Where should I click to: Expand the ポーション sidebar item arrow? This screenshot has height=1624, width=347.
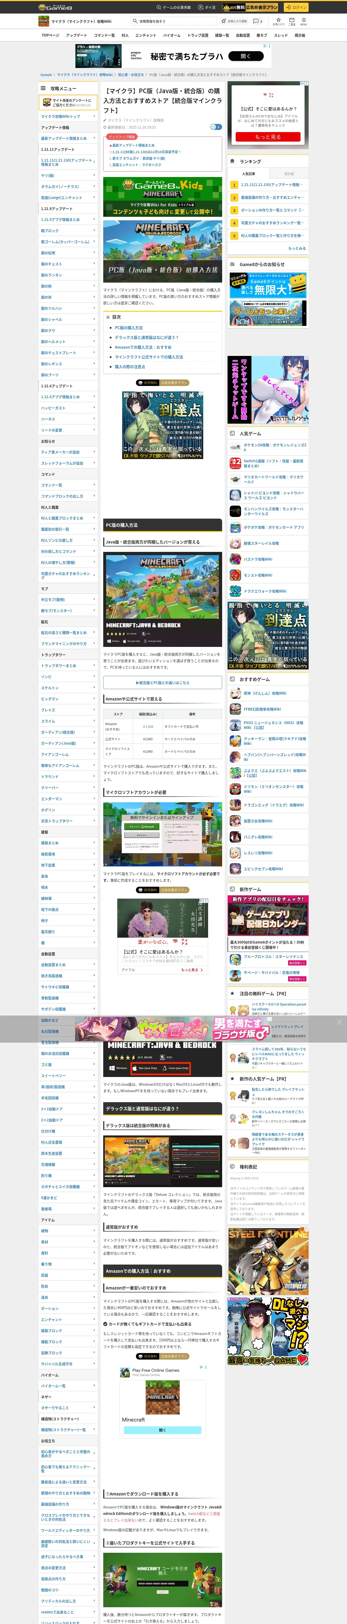pyautogui.click(x=95, y=1308)
